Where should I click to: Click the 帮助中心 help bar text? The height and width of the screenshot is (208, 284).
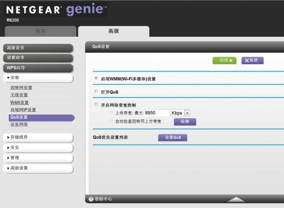[x=103, y=199]
